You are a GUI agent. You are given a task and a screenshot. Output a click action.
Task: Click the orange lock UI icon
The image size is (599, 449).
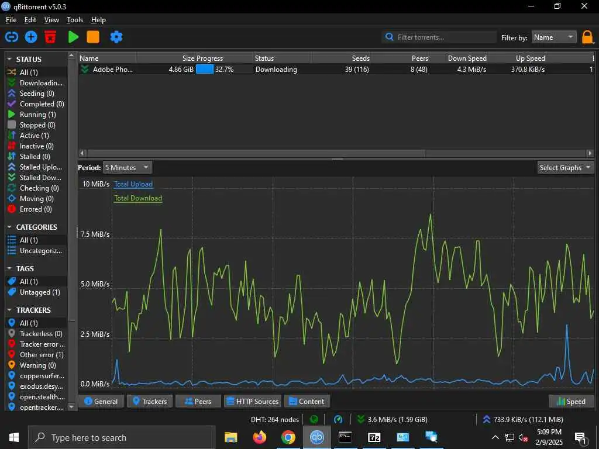pos(587,37)
